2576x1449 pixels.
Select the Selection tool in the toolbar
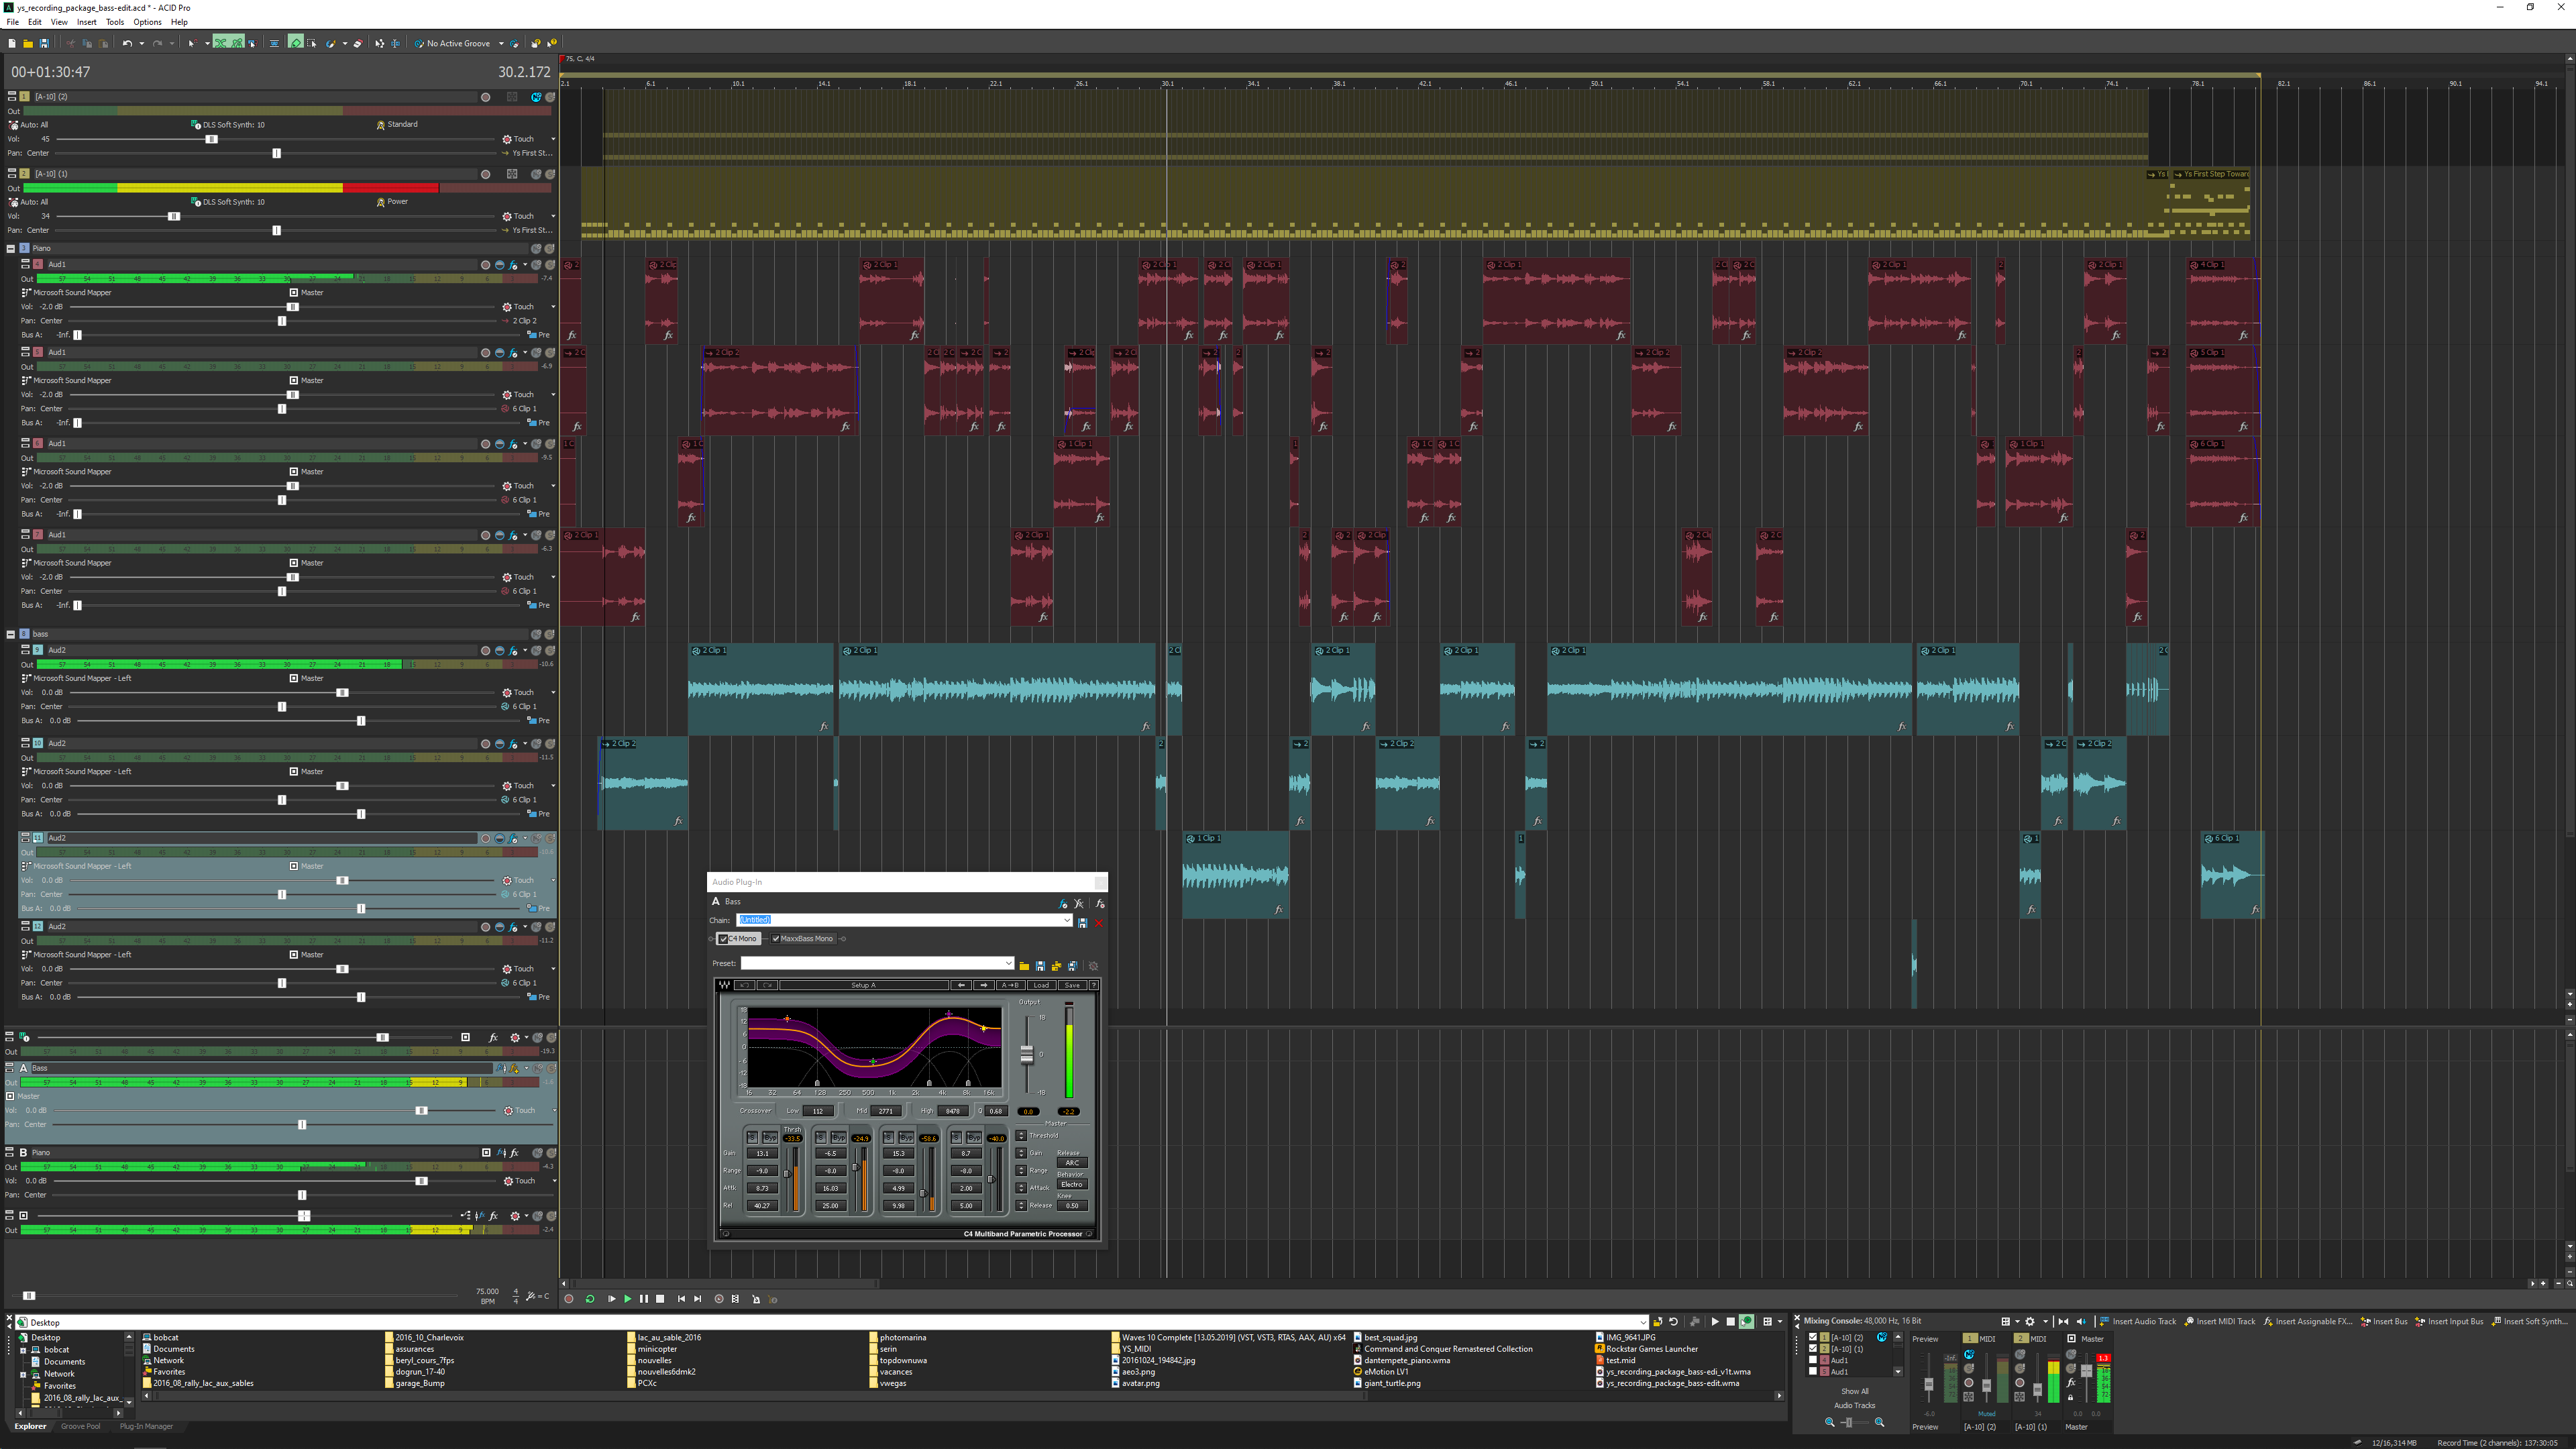(312, 43)
